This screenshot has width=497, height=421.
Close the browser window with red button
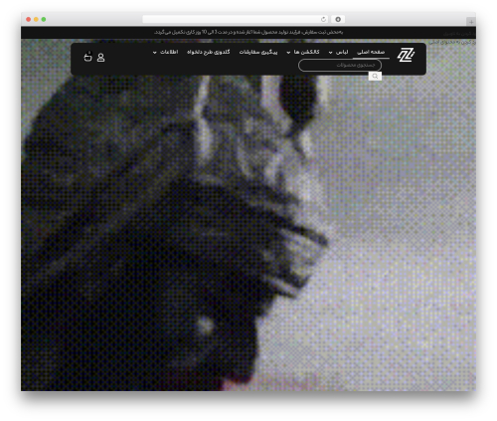click(x=29, y=19)
